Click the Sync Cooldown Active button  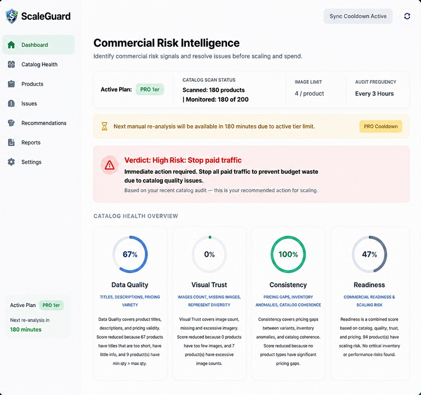(358, 16)
